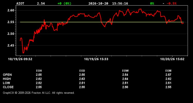The image size is (193, 103).
Task: Select the EOD HIGH value 2.63
Action: pos(82,79)
